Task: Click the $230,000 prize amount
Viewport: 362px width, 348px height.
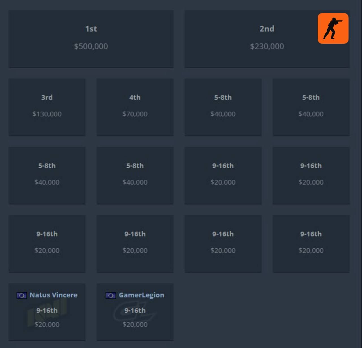Action: pos(267,46)
